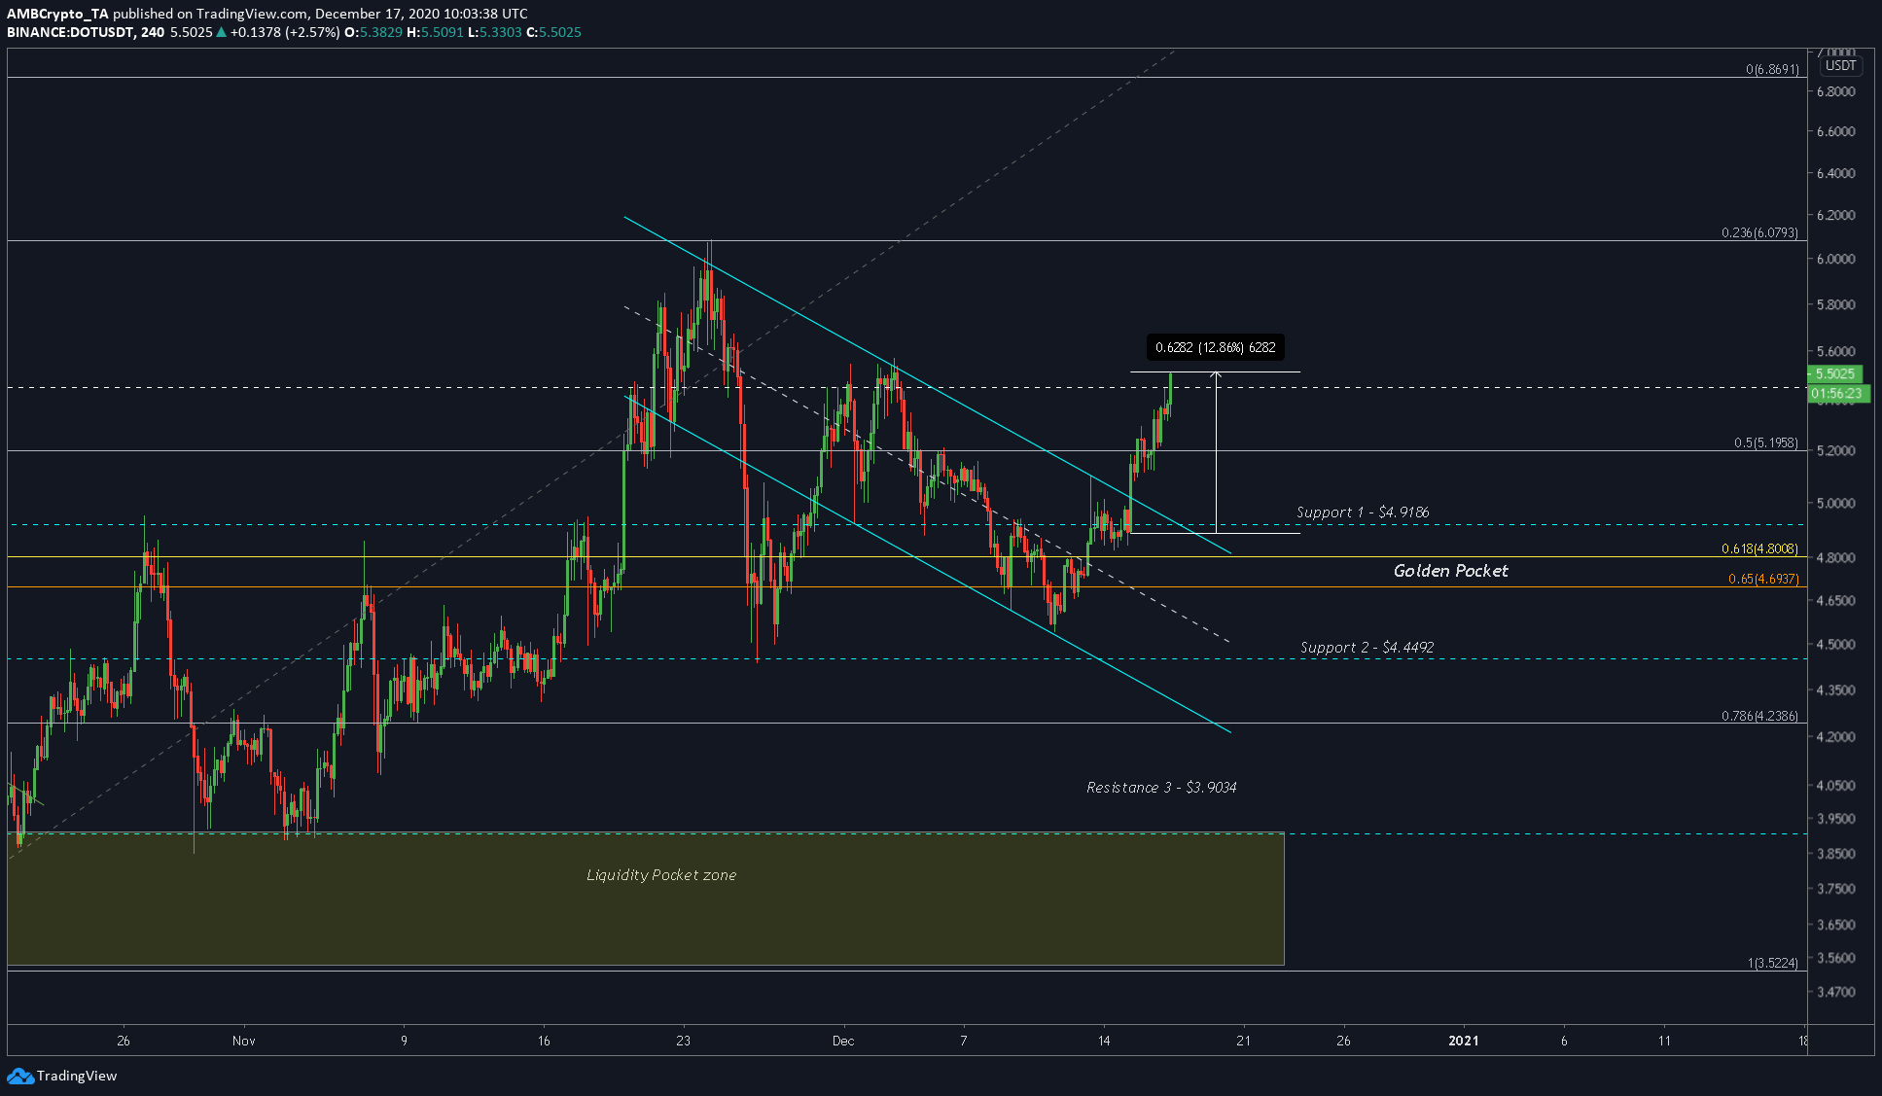The width and height of the screenshot is (1882, 1096).
Task: Click the low value L:5.3303
Action: pos(495,32)
